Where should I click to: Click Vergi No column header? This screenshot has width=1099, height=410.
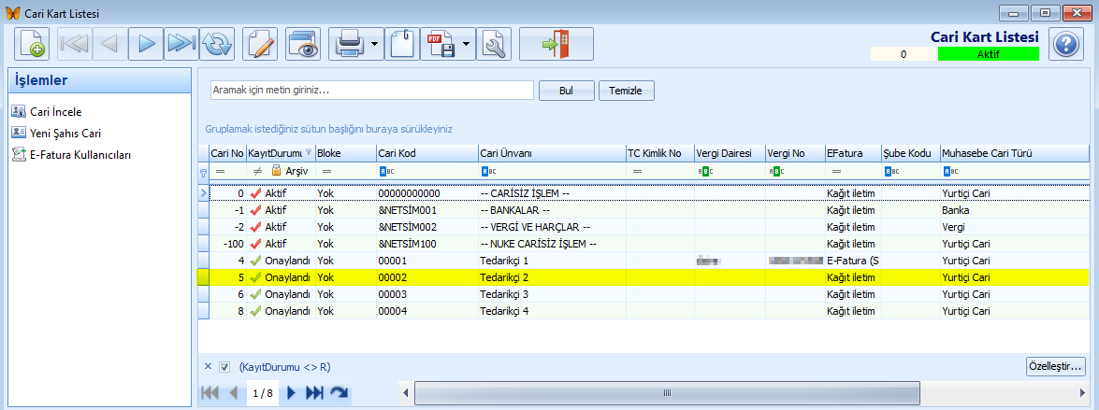point(795,153)
